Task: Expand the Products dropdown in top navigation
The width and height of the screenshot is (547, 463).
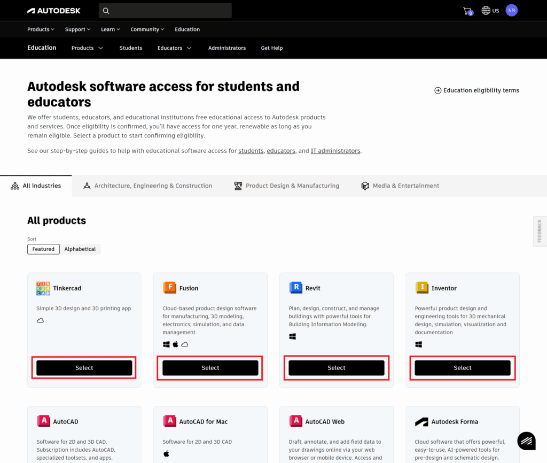Action: click(x=41, y=29)
